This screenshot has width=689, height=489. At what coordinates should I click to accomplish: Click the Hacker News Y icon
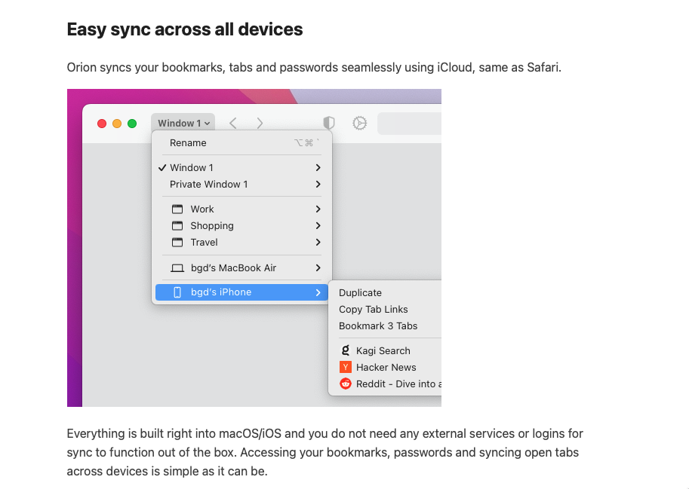[x=346, y=367]
